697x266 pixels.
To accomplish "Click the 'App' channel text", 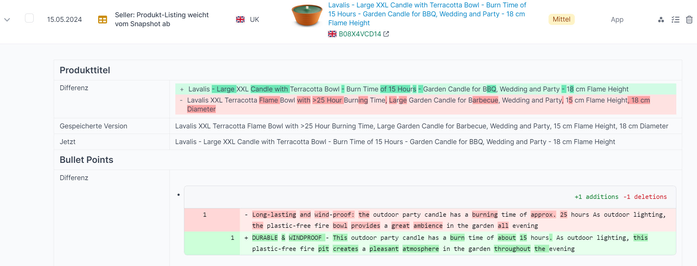I will point(617,20).
